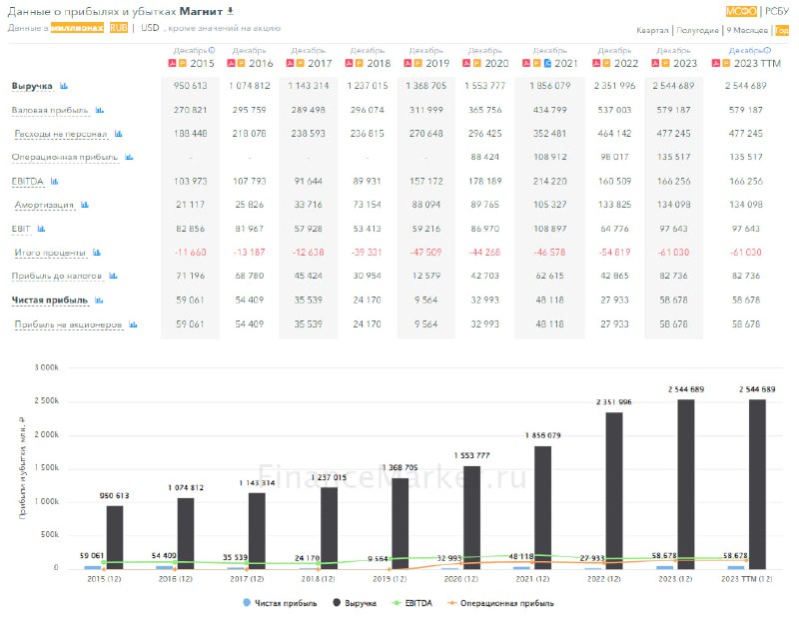Viewport: 799px width, 622px height.
Task: Select USD currency
Action: tap(150, 28)
